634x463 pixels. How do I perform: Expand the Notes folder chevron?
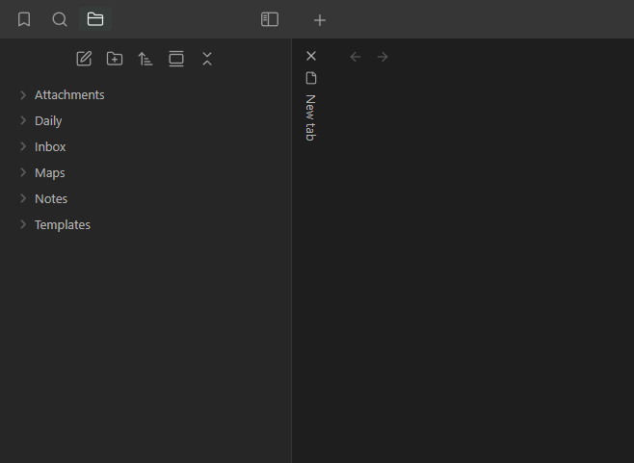[23, 198]
